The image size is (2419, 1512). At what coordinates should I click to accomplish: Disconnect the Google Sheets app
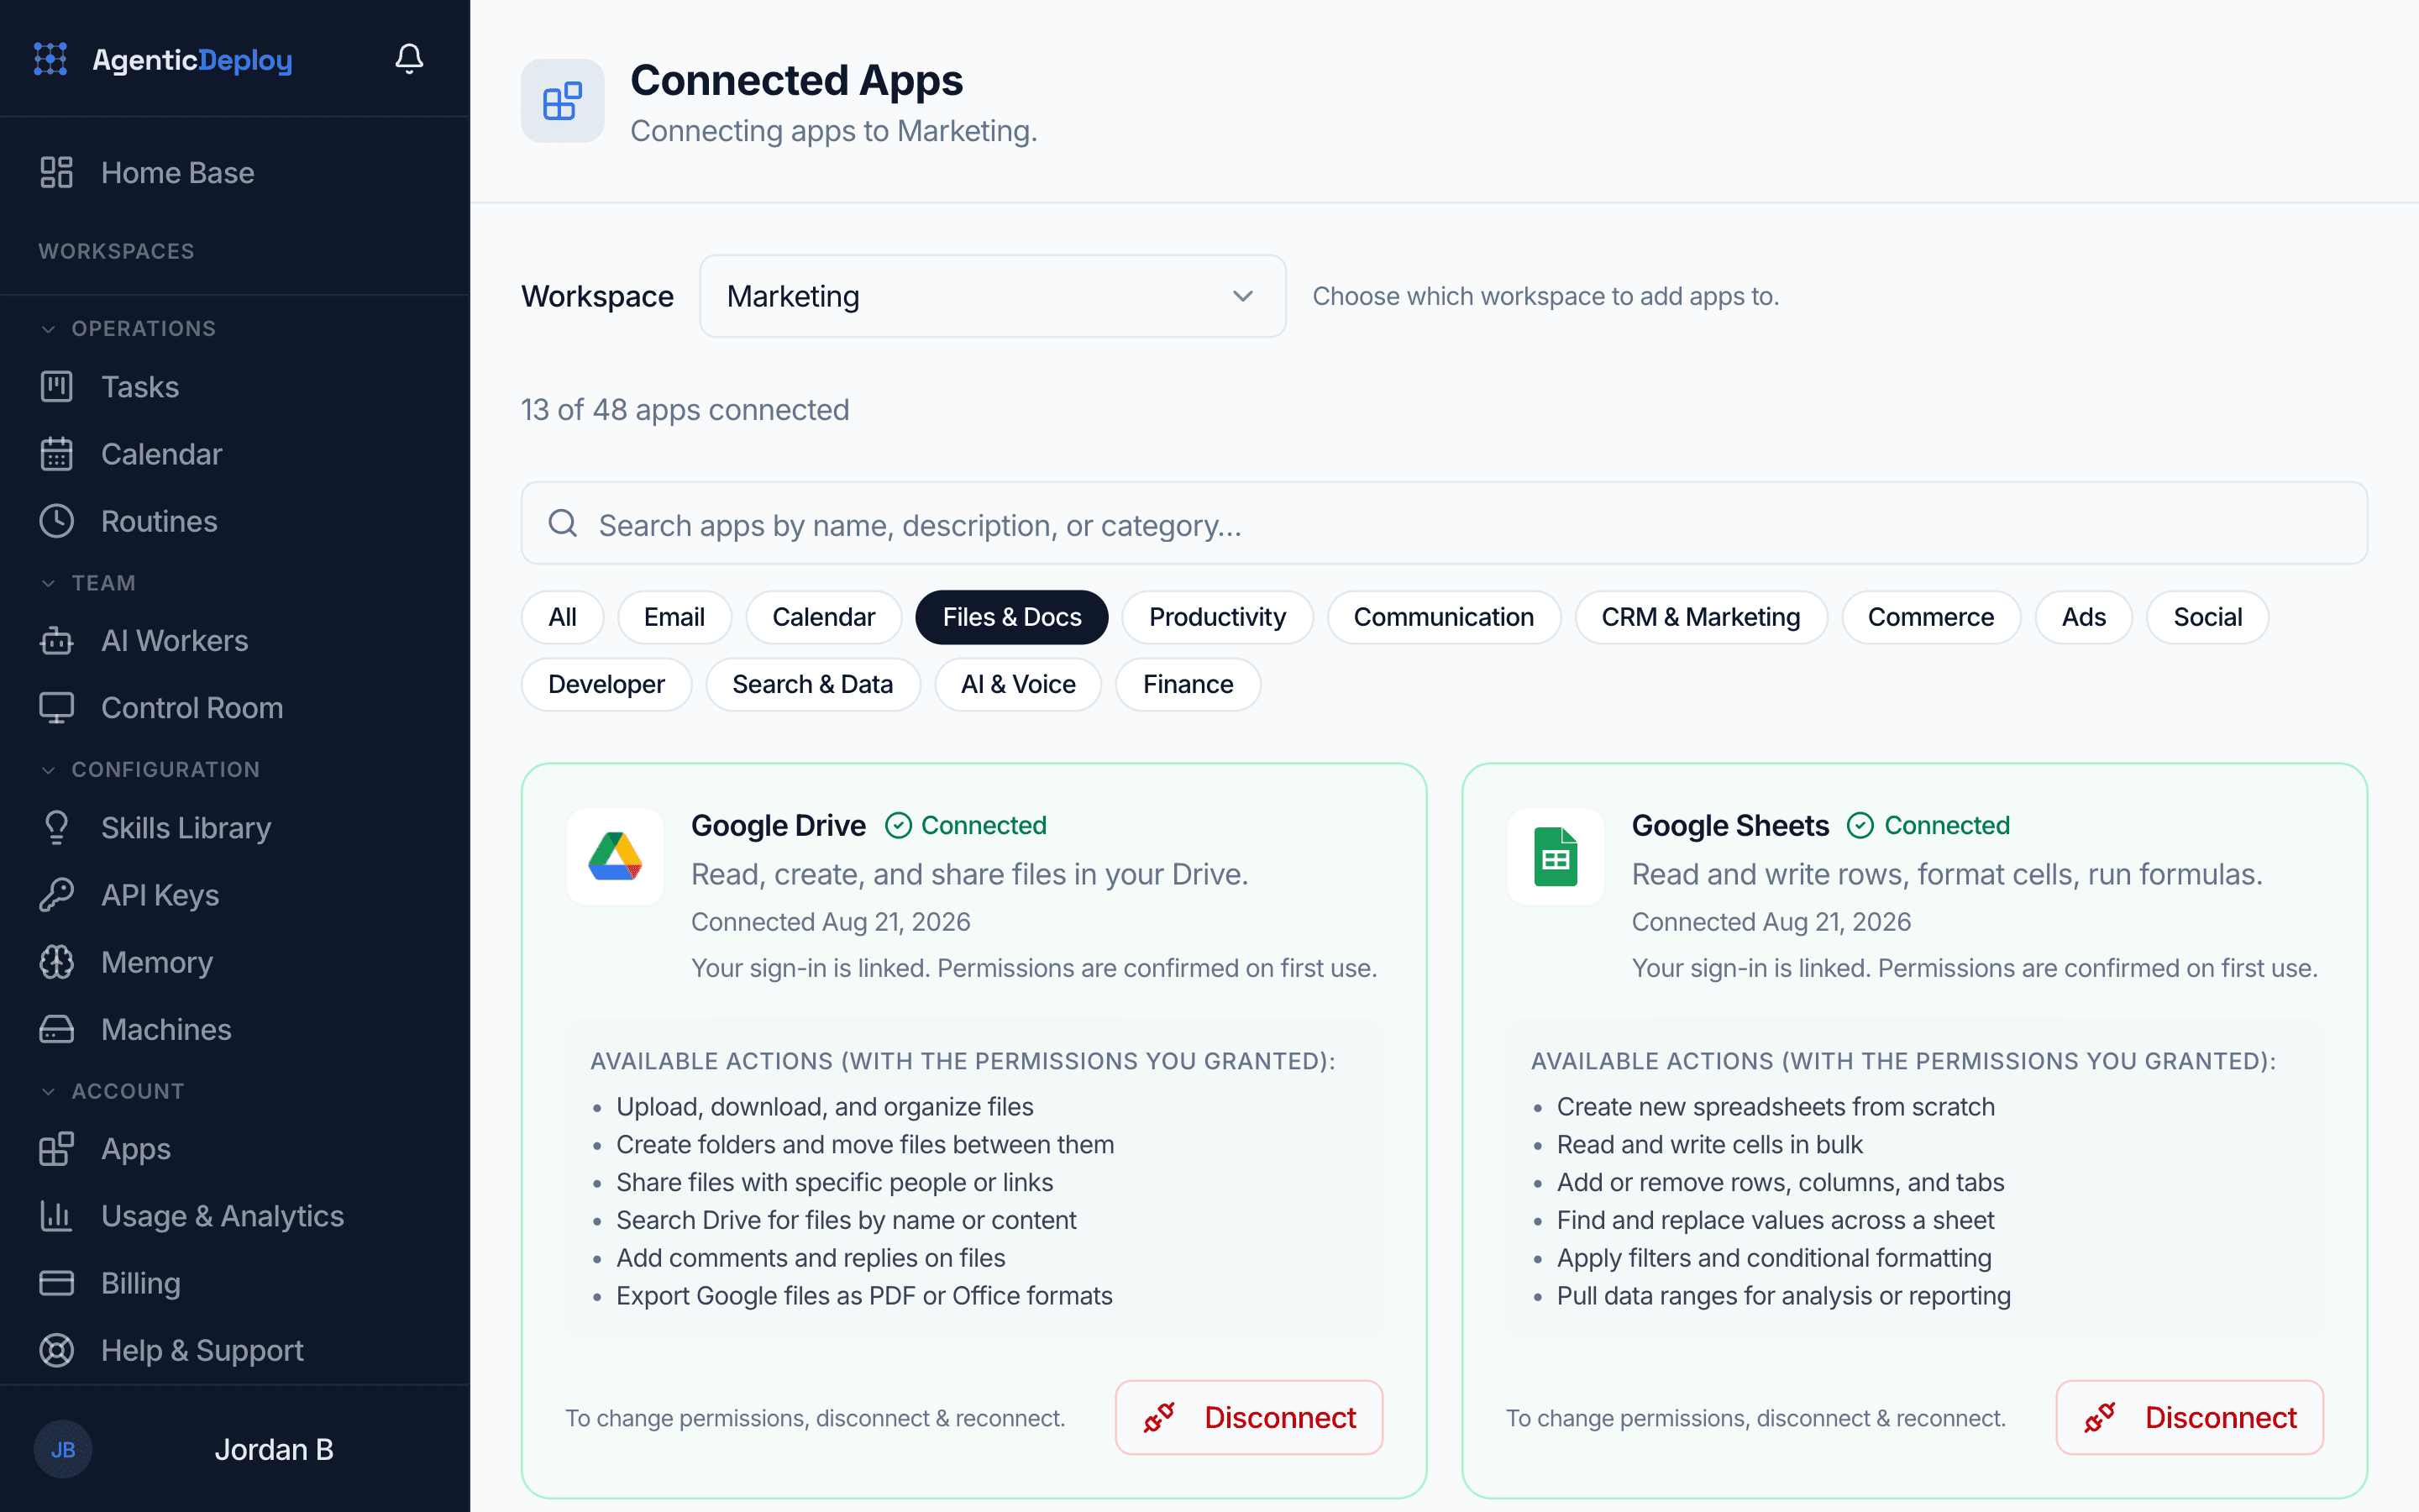2190,1417
